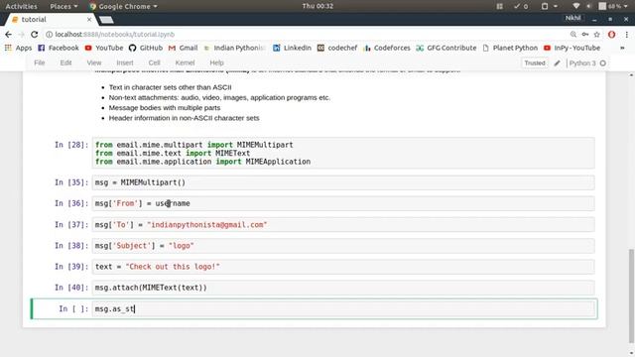635x357 pixels.
Task: Click the notebook vertical scrollbar
Action: tap(631, 296)
